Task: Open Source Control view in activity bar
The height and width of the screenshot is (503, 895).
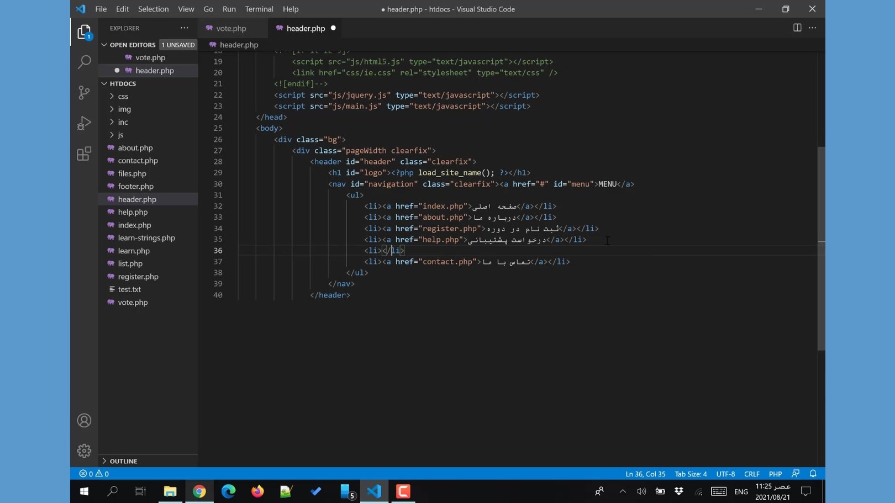Action: pyautogui.click(x=84, y=92)
